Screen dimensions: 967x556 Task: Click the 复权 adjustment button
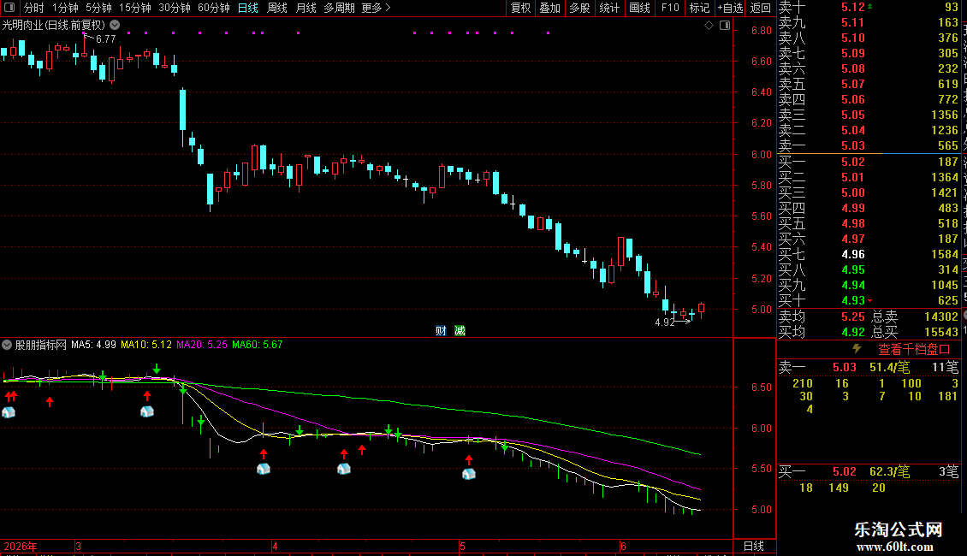click(x=520, y=8)
